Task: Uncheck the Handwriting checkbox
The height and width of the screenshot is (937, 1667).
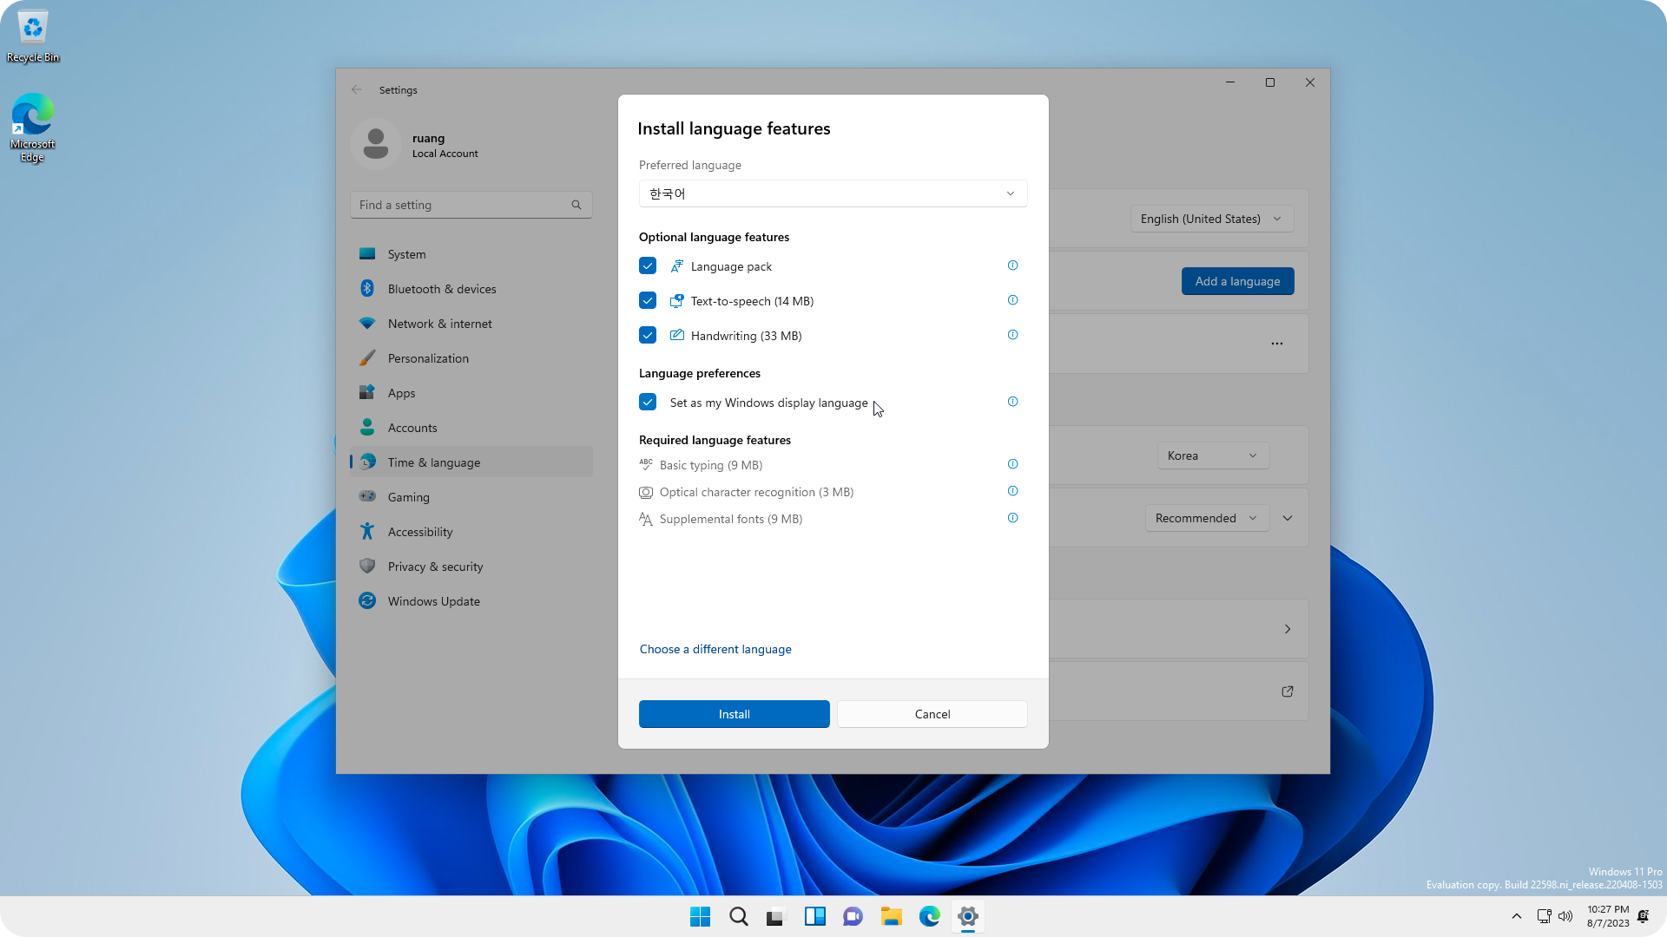Action: (648, 335)
